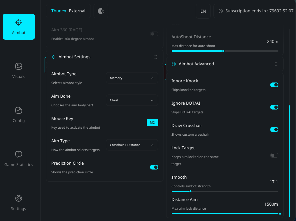This screenshot has height=221, width=296.
Task: Enable the Lock Target toggle
Action: (274, 155)
